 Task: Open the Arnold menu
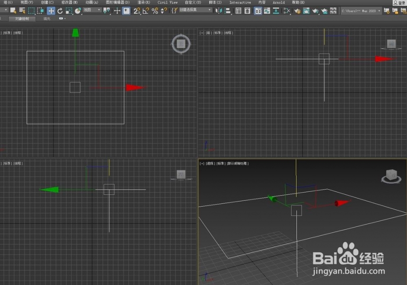click(x=279, y=2)
